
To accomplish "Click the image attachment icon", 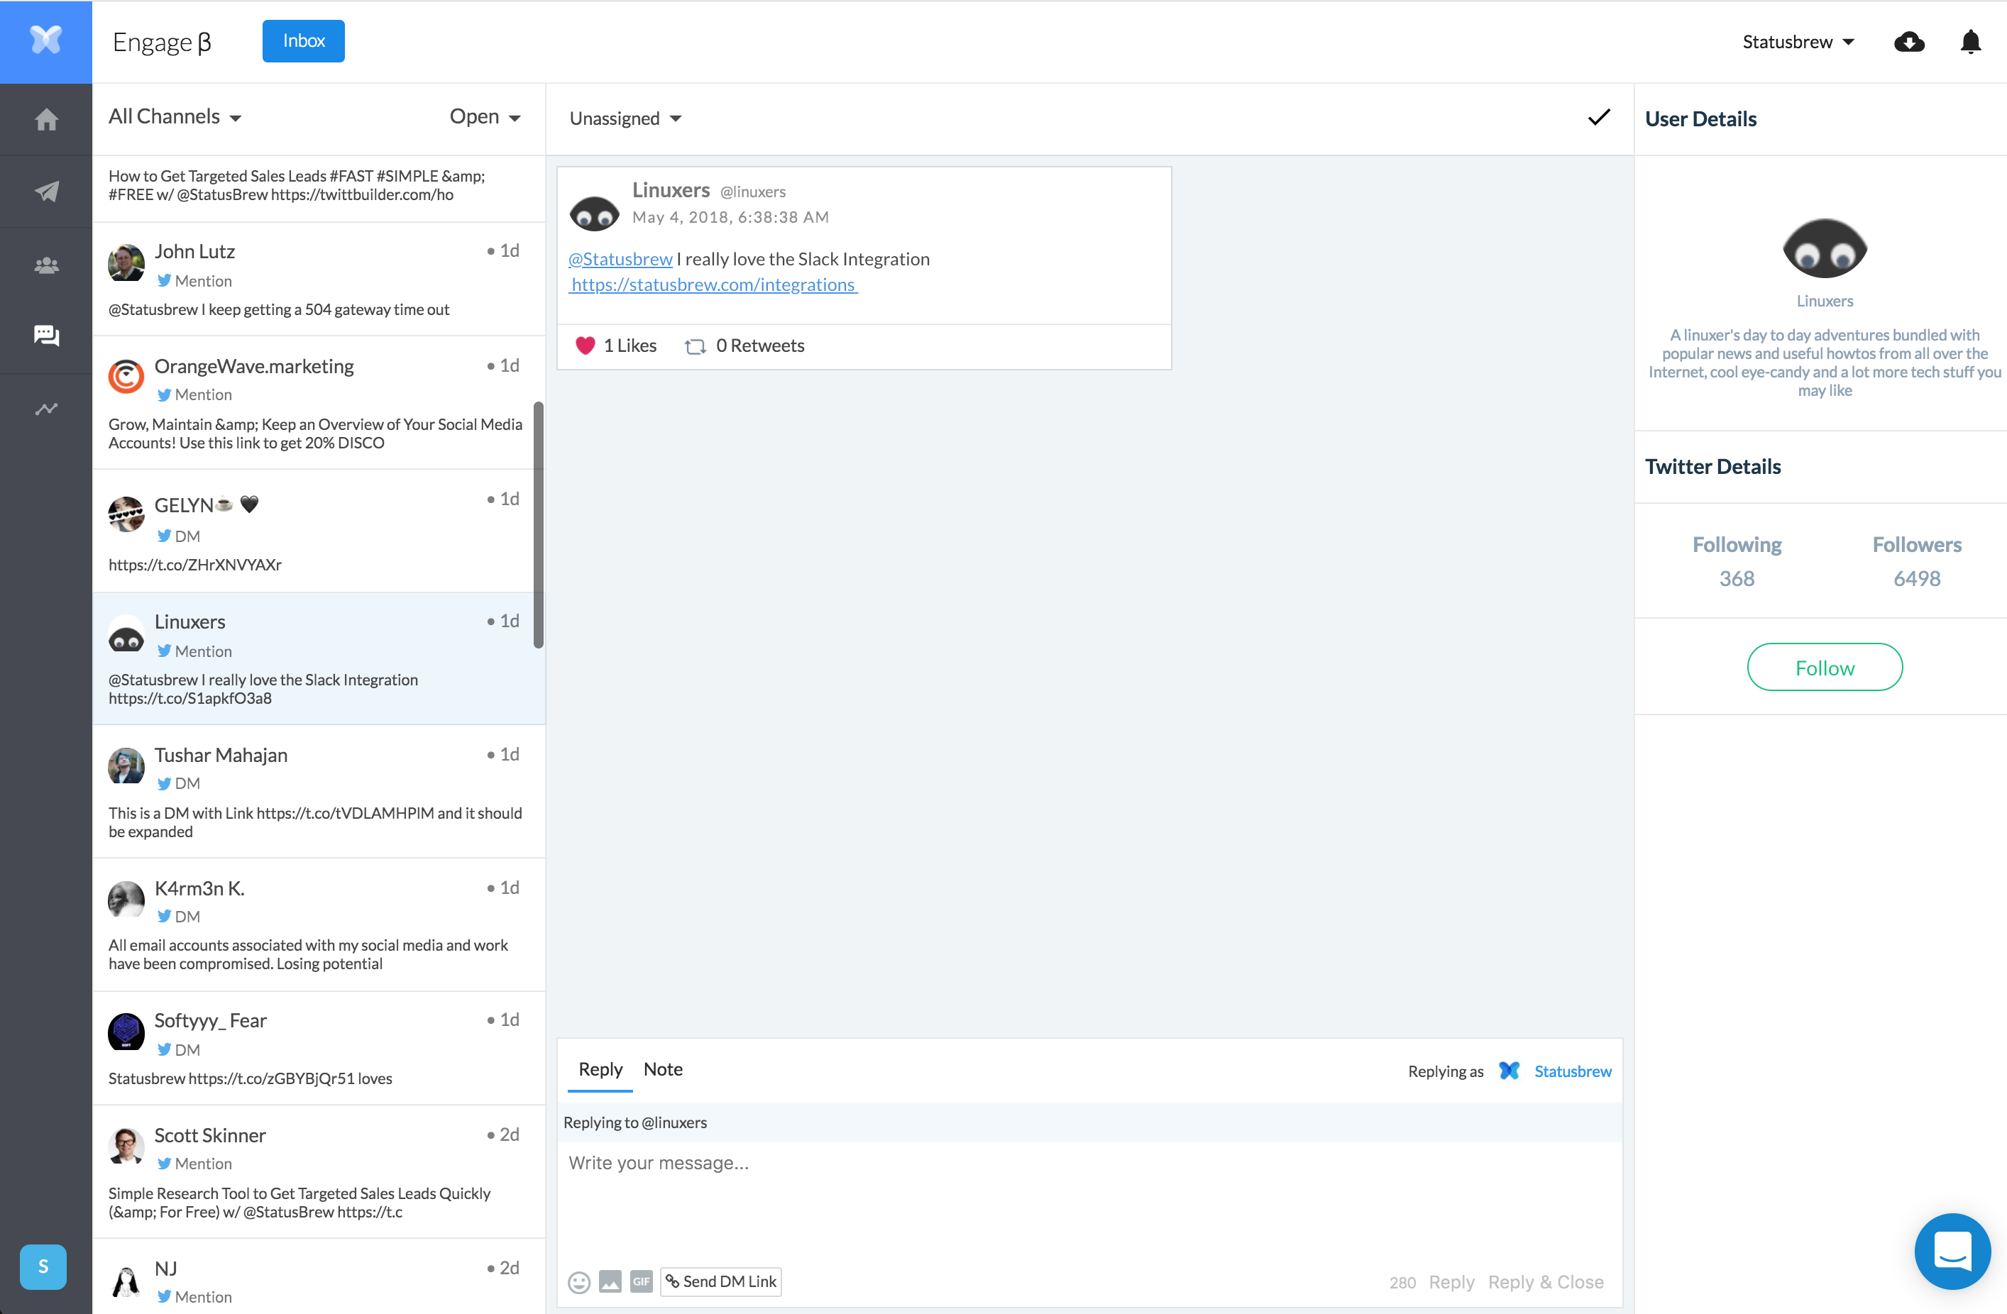I will click(x=610, y=1282).
